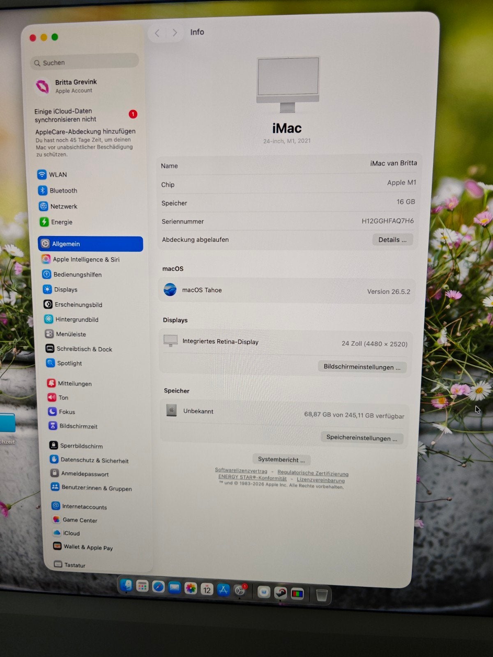This screenshot has height=657, width=493.
Task: Open AppleCare-Abdeckung hinzufügen entry
Action: [x=85, y=142]
